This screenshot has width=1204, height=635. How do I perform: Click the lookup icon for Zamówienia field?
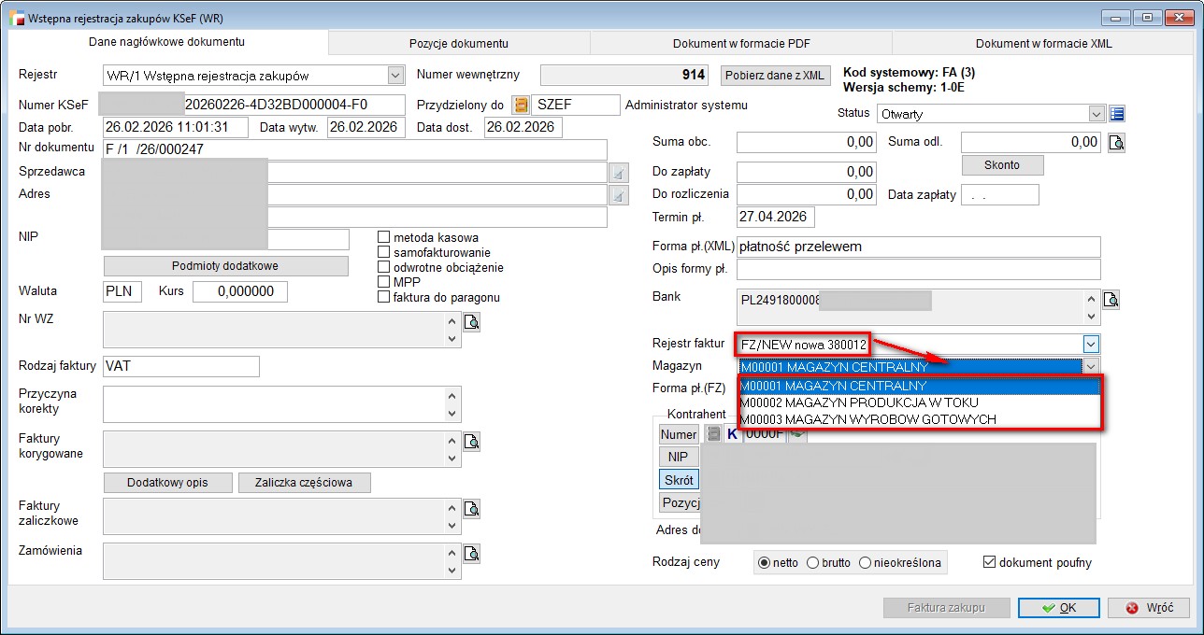[472, 554]
